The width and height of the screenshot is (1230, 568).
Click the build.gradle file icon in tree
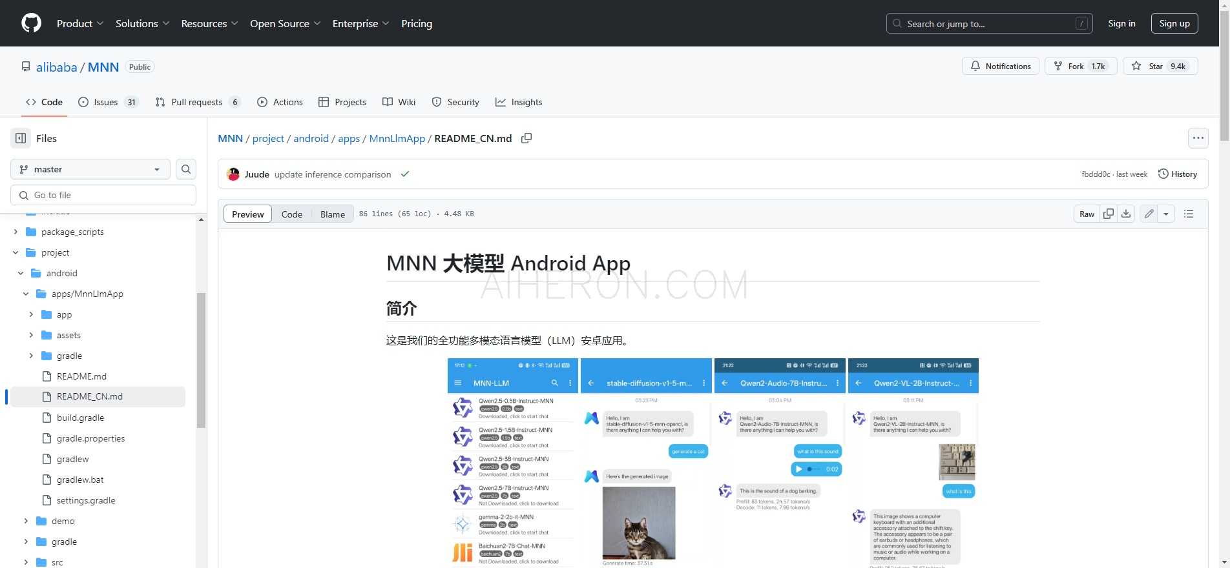[47, 418]
